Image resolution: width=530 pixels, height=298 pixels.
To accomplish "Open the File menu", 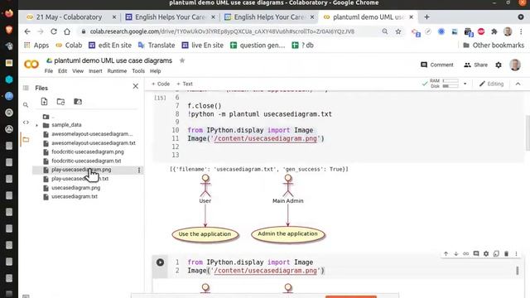I will [x=49, y=71].
